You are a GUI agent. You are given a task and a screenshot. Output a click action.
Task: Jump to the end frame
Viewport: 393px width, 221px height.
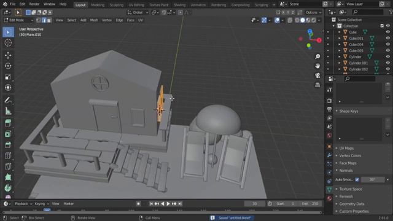coord(180,204)
